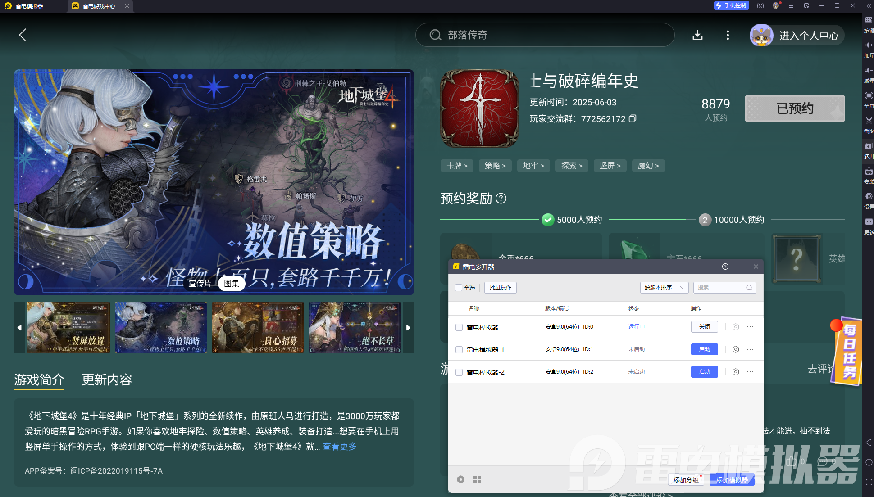Open the 按版本排序 sort dropdown

point(664,288)
